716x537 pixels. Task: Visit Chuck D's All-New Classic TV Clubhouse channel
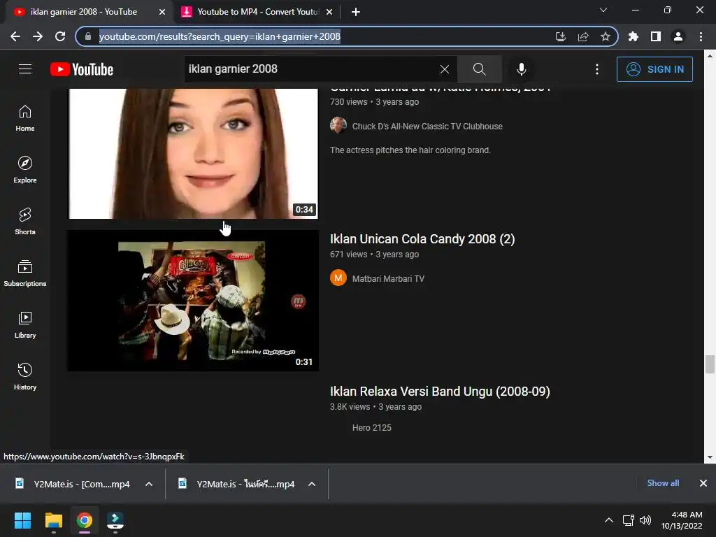[x=427, y=127]
